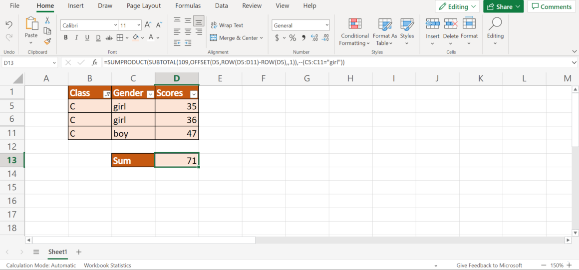Toggle Italic formatting

click(x=76, y=38)
